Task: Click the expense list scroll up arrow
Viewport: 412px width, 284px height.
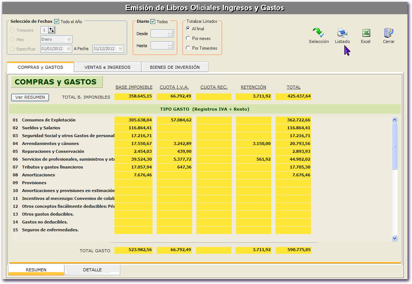Action: (x=394, y=120)
